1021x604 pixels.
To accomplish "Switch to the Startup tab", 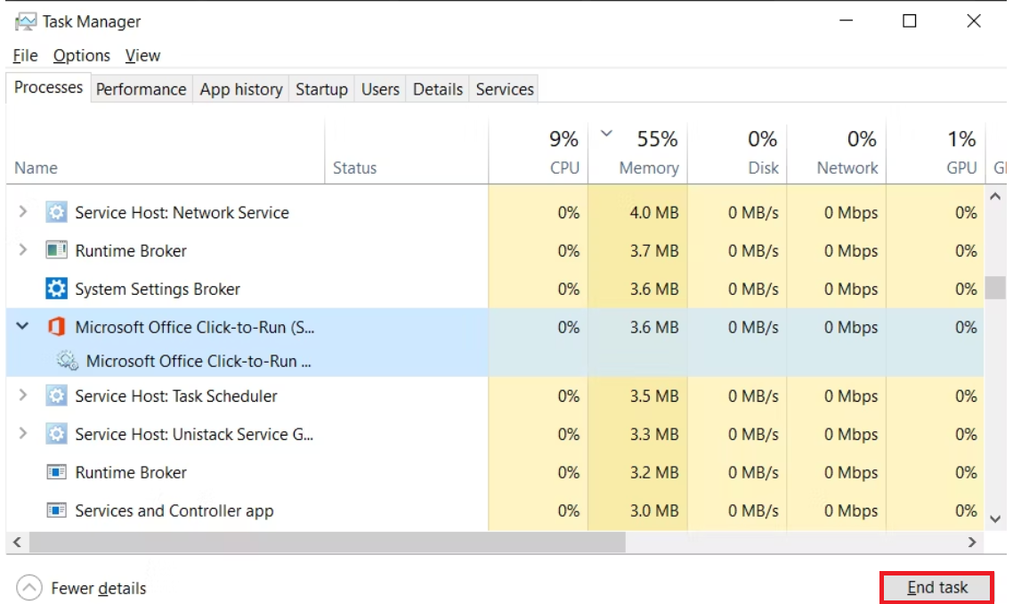I will 321,89.
